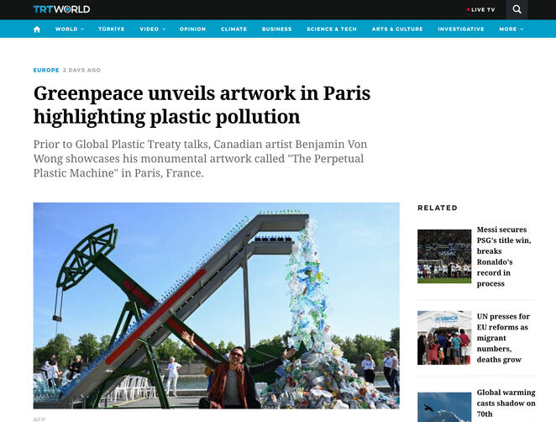
Task: Go to Investigative section
Action: pyautogui.click(x=461, y=29)
